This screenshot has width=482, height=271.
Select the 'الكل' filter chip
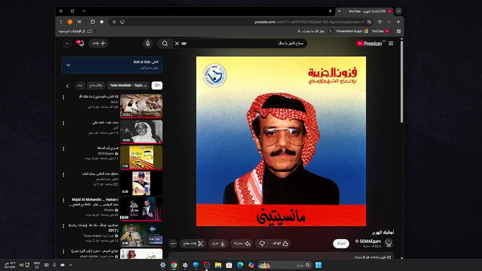[157, 85]
